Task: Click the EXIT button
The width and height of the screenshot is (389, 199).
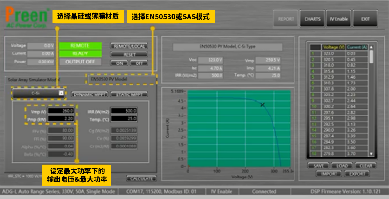Action: [365, 19]
